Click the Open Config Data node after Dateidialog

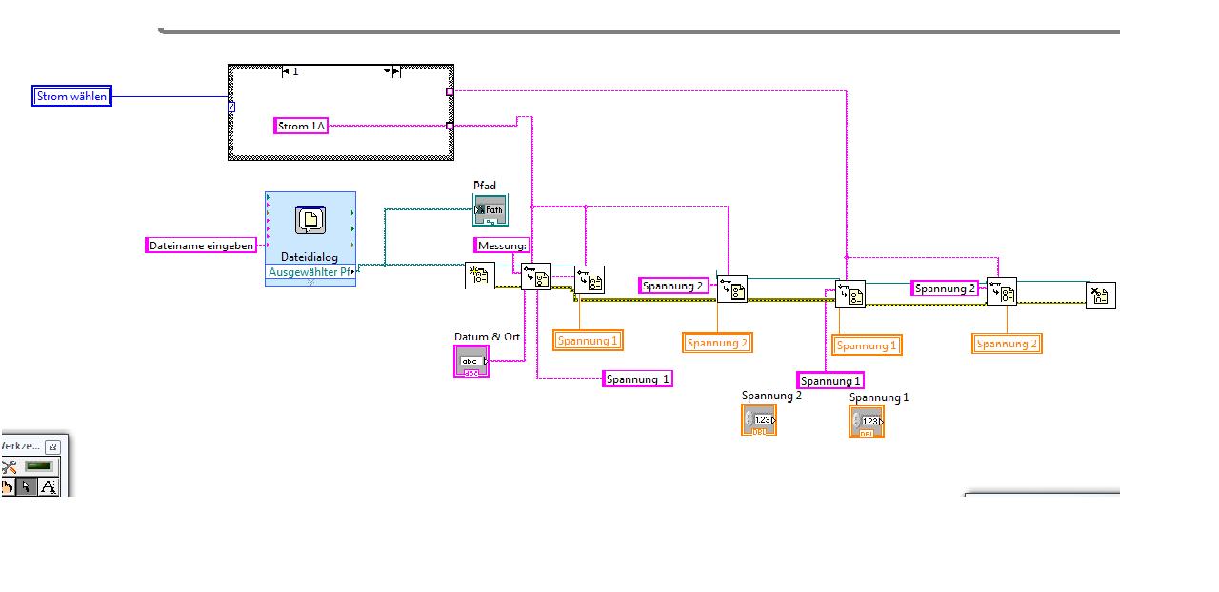[479, 276]
